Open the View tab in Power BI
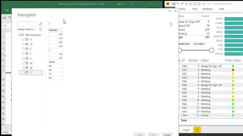The width and height of the screenshot is (243, 136). (x=195, y=9)
